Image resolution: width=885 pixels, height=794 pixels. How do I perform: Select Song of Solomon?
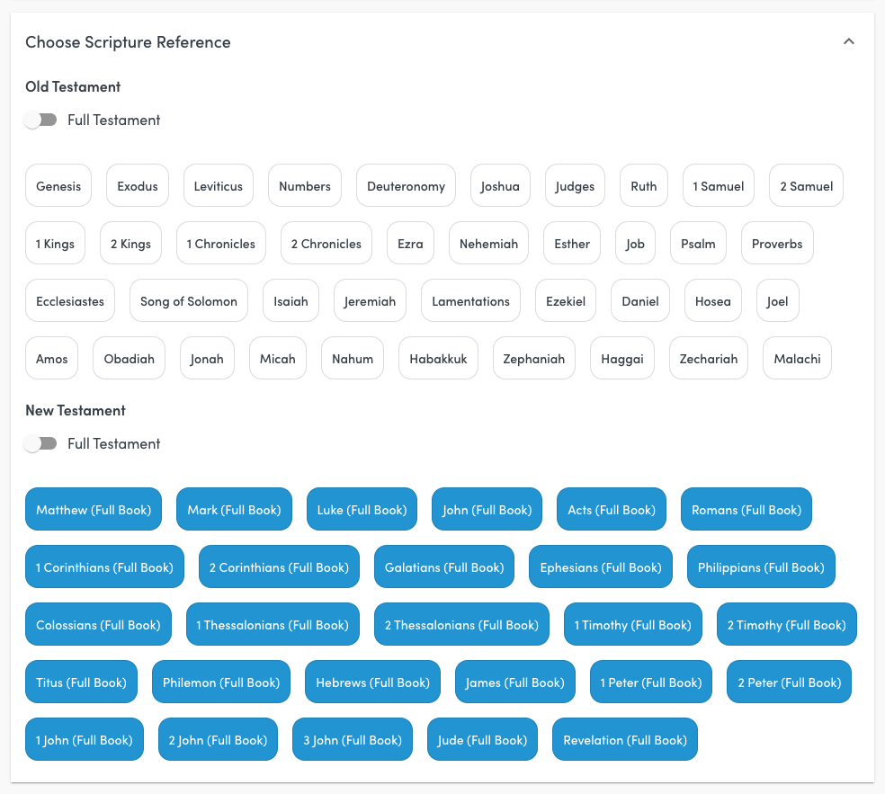point(189,300)
